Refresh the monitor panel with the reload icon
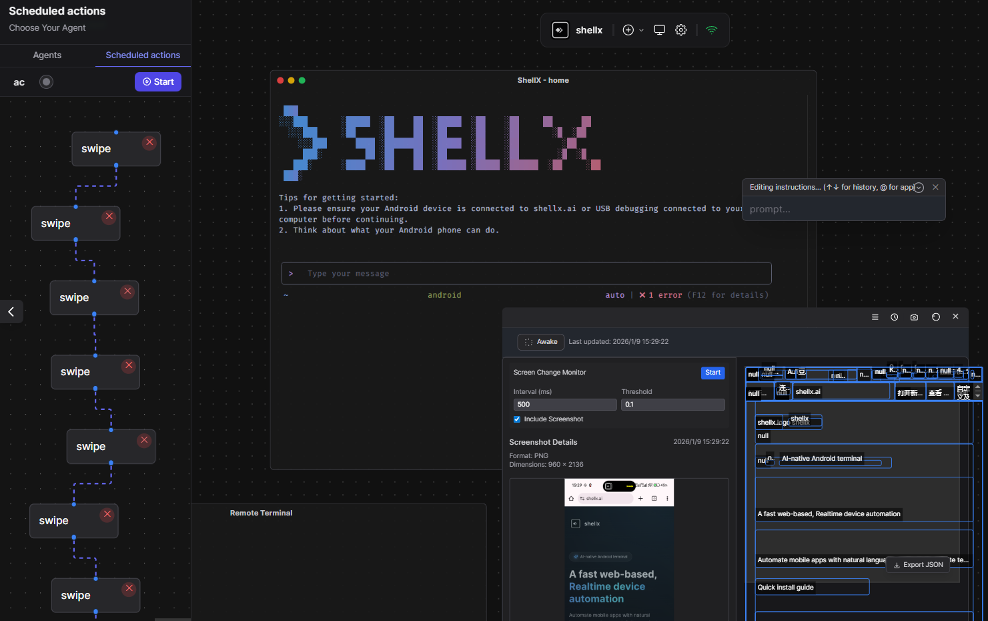This screenshot has height=621, width=988. point(935,317)
